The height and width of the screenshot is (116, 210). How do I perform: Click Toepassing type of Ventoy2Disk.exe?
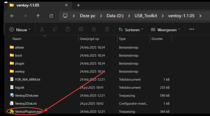(127, 96)
